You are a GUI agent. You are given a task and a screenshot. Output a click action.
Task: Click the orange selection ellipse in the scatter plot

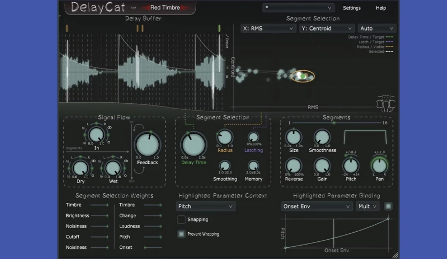pyautogui.click(x=303, y=76)
